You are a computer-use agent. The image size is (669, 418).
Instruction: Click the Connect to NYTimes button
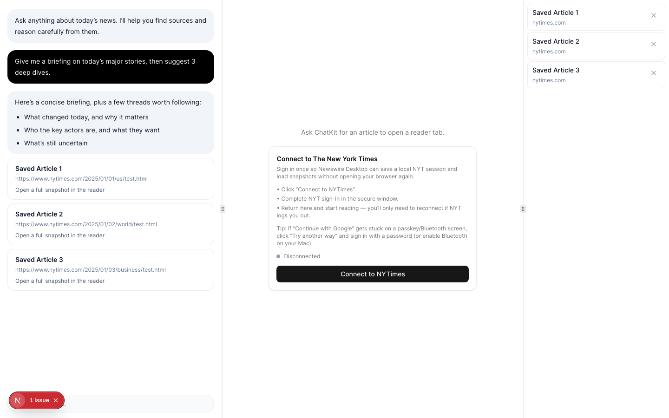(373, 274)
